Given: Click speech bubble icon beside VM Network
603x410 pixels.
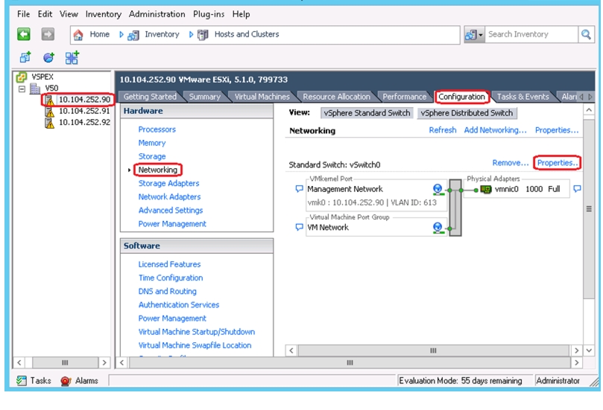Looking at the screenshot, I should click(x=299, y=227).
